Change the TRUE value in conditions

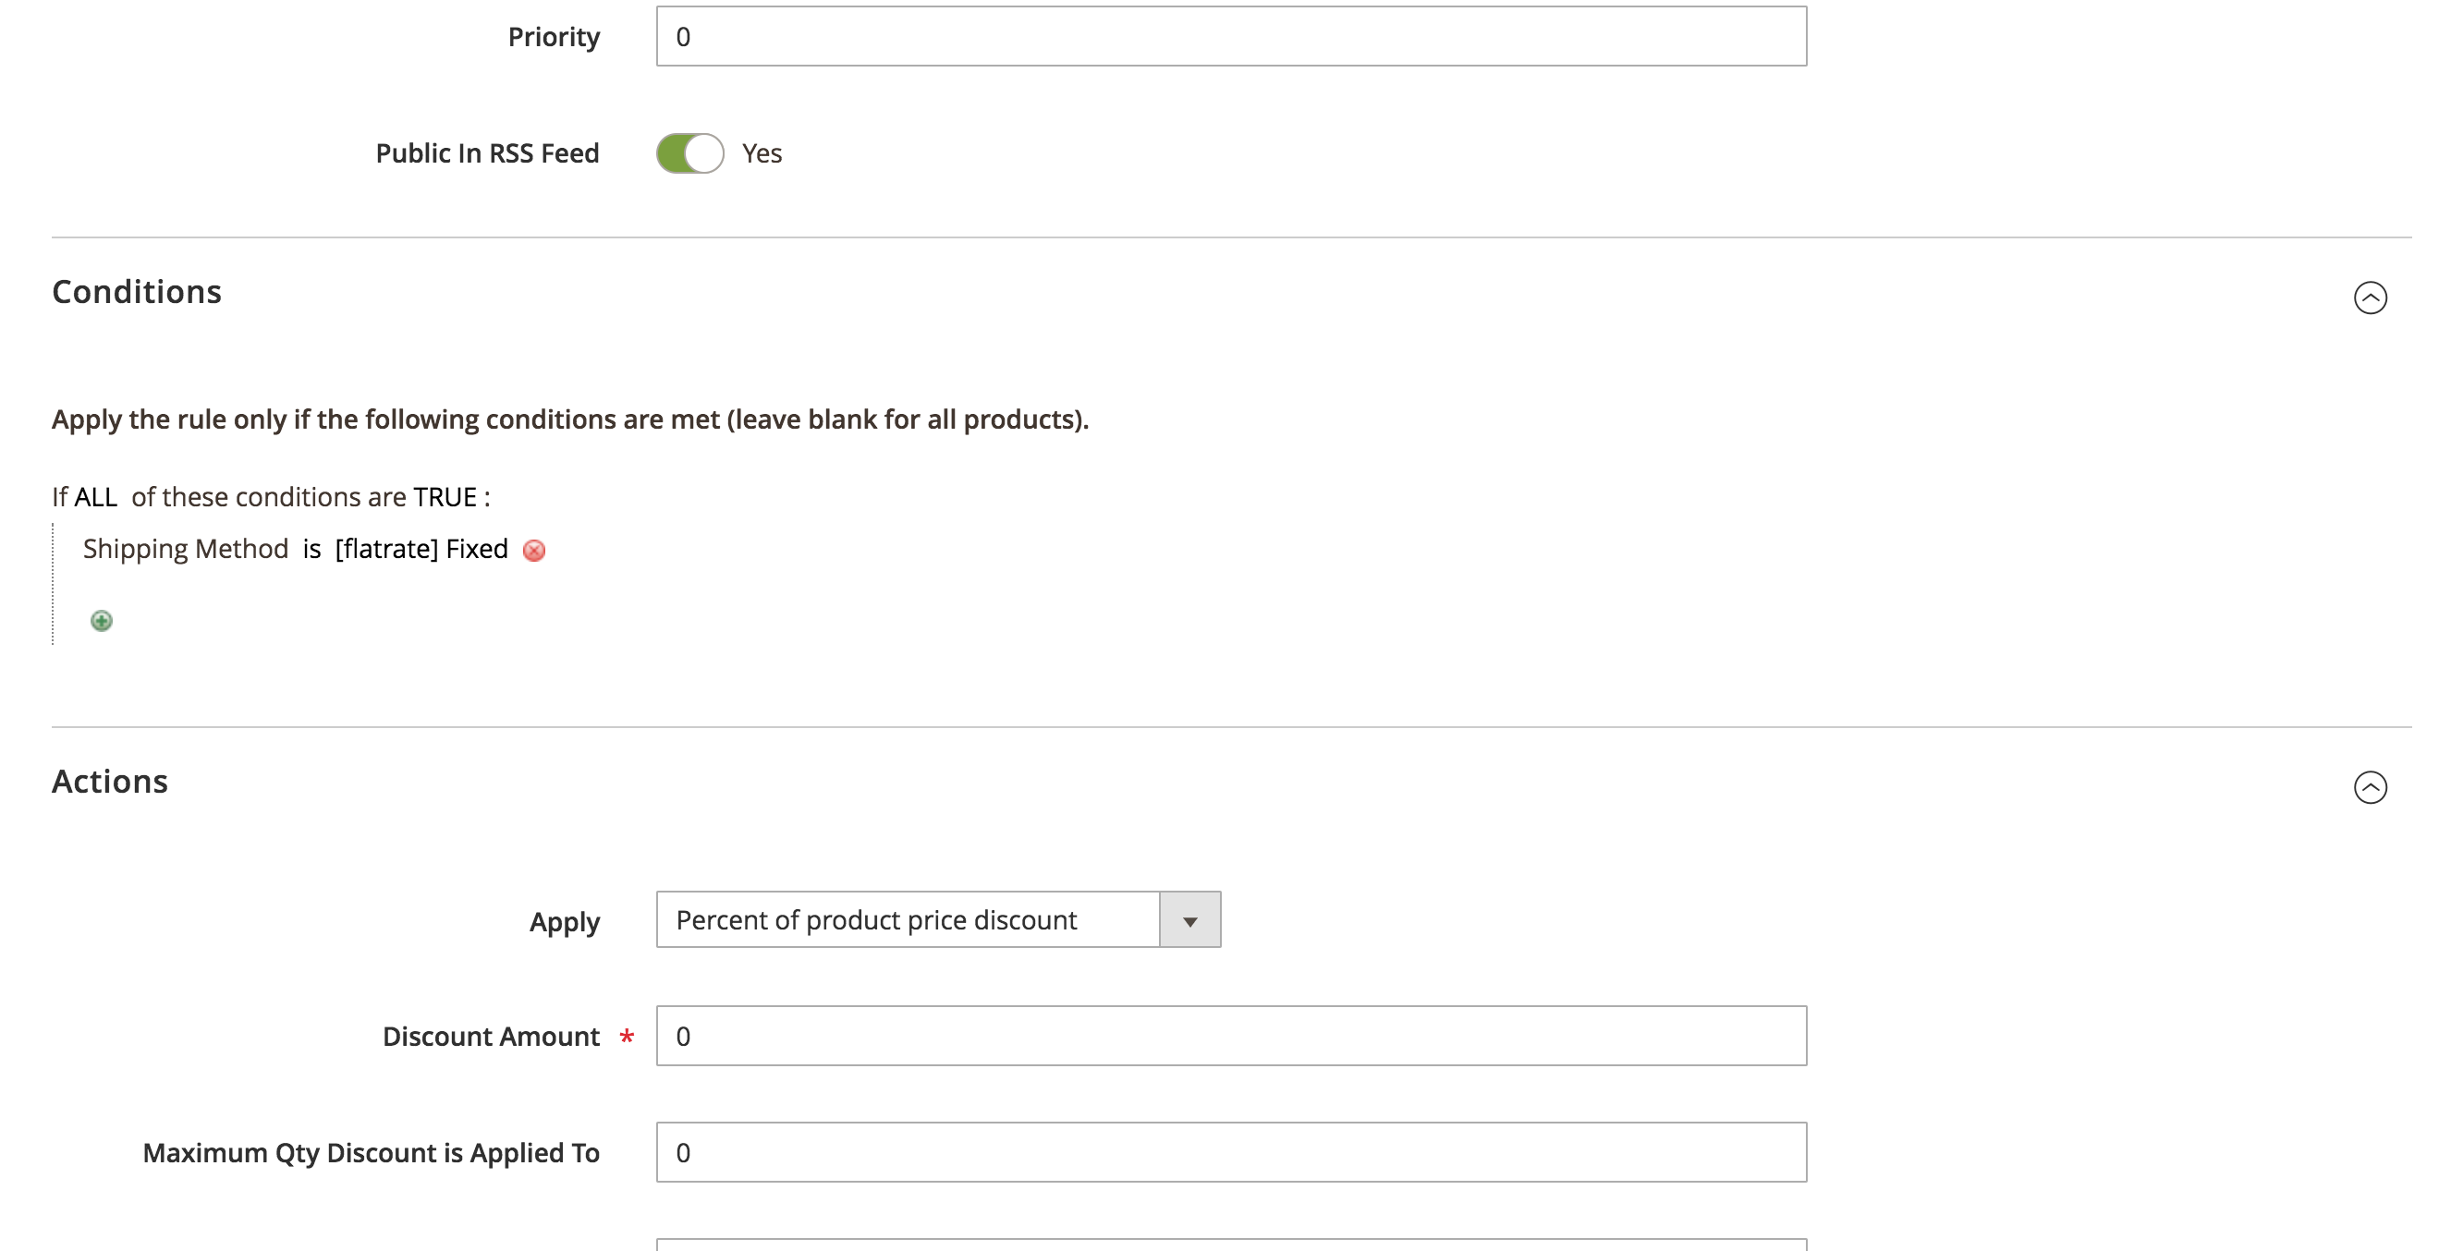(445, 496)
